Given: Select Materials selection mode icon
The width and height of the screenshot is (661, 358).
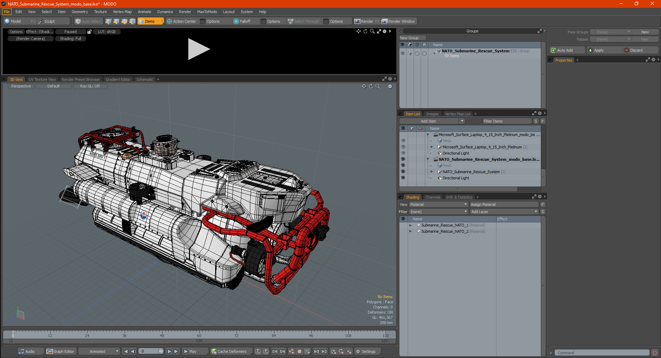Looking at the screenshot, I should click(x=132, y=21).
